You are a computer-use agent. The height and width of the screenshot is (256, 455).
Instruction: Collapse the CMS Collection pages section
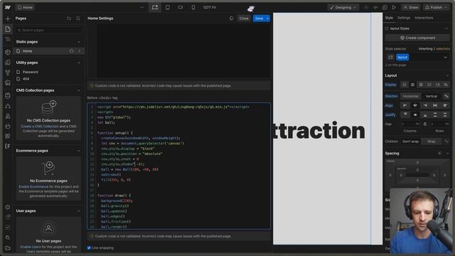(x=78, y=90)
